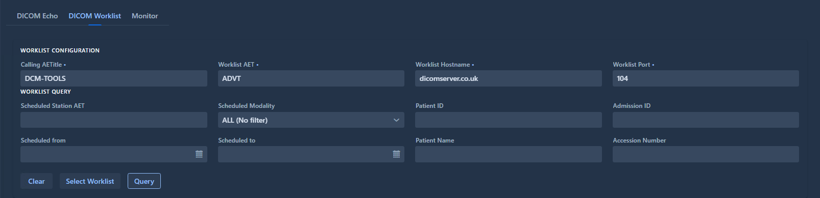Click the Worklist Hostname label
This screenshot has width=820, height=198.
point(443,65)
